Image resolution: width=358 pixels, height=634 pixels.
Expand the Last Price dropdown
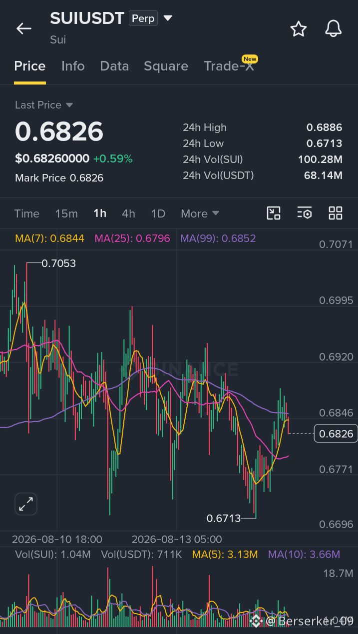[x=69, y=105]
